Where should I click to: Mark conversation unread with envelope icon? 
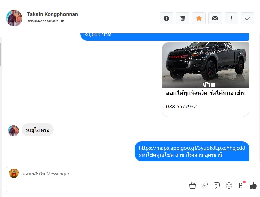215,18
